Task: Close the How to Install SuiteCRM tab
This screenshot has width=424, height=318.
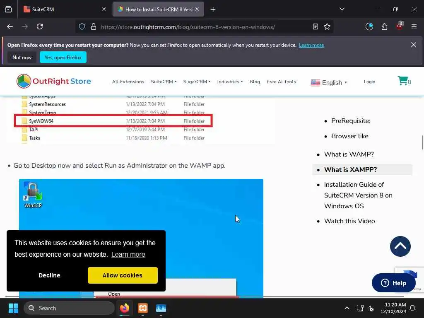Action: click(197, 9)
